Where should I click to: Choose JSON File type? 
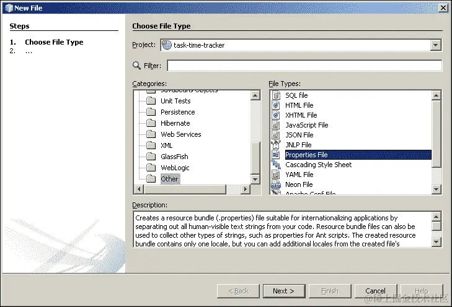pos(299,135)
